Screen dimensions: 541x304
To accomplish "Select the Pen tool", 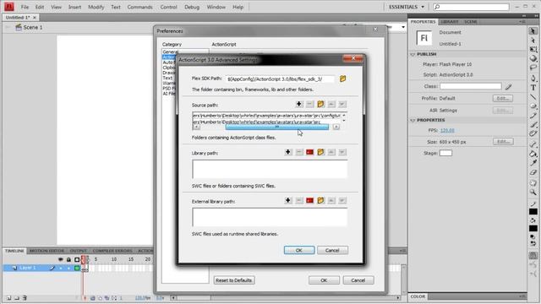I will coord(533,79).
